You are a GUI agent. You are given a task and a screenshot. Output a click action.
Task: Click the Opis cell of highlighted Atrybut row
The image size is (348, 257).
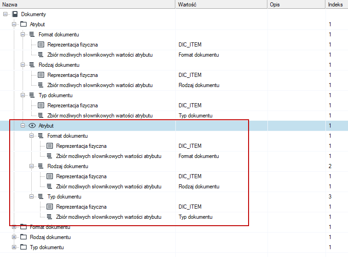pyautogui.click(x=296, y=126)
